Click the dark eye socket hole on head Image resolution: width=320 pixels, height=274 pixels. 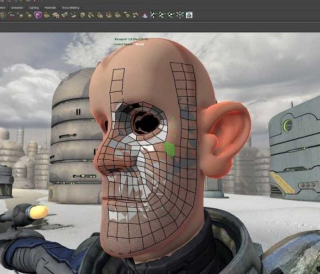pyautogui.click(x=145, y=122)
